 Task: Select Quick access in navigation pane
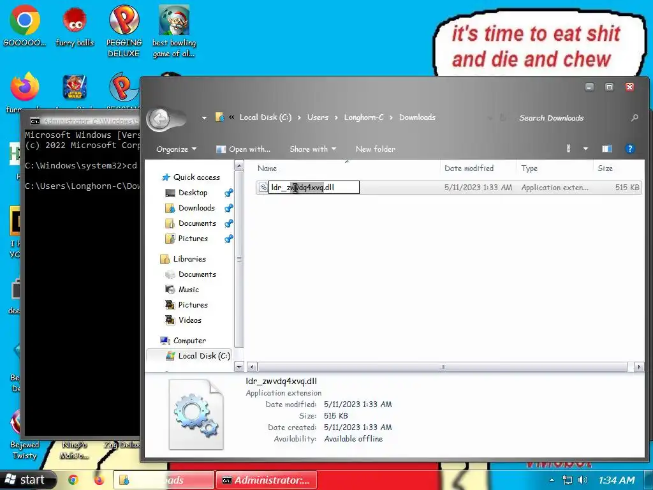coord(191,177)
